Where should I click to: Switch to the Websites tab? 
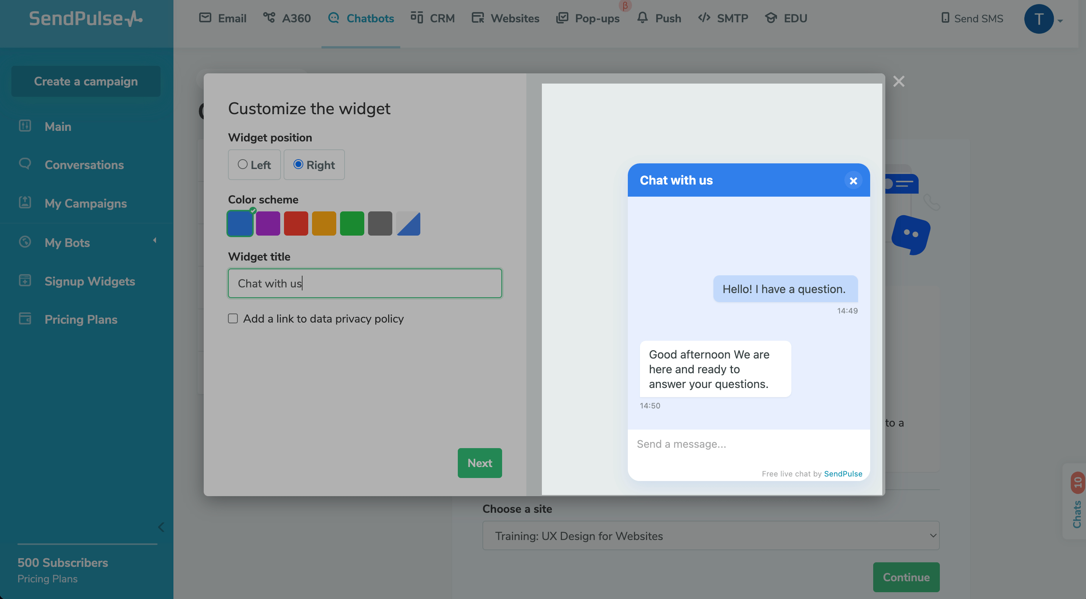tap(505, 18)
